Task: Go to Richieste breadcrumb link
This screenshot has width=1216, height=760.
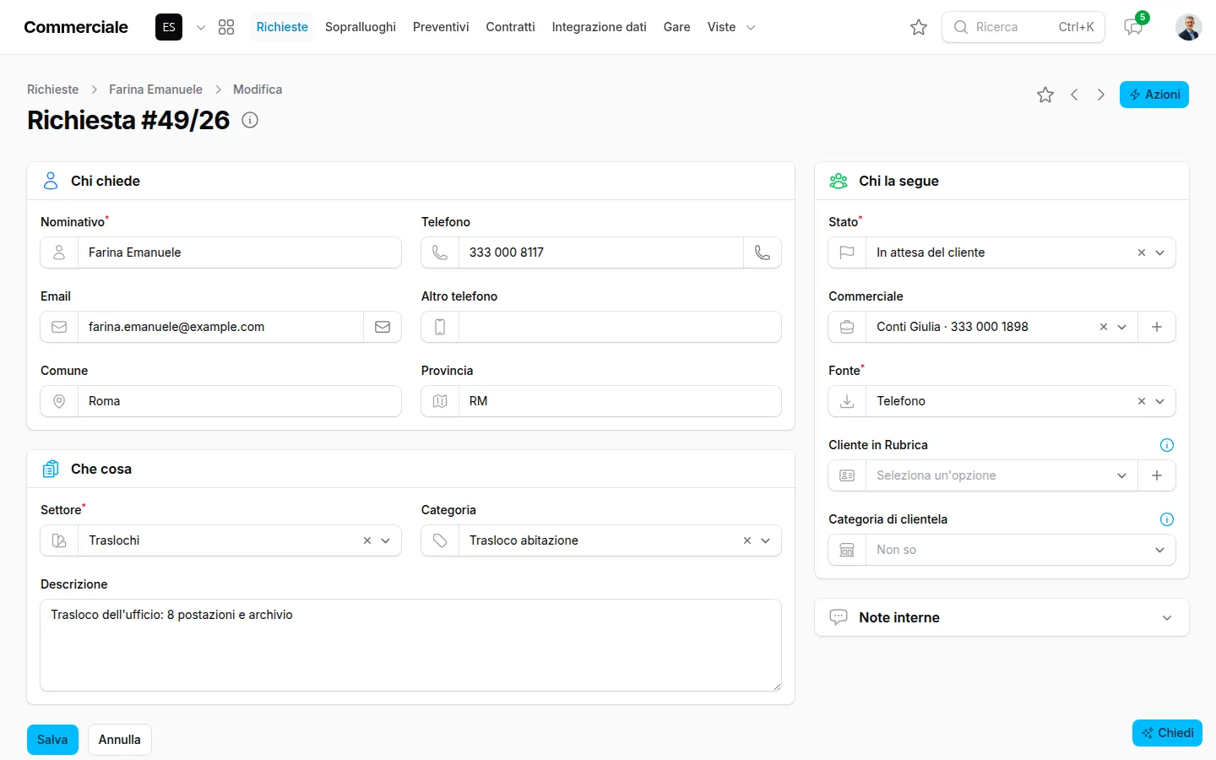Action: pyautogui.click(x=52, y=90)
